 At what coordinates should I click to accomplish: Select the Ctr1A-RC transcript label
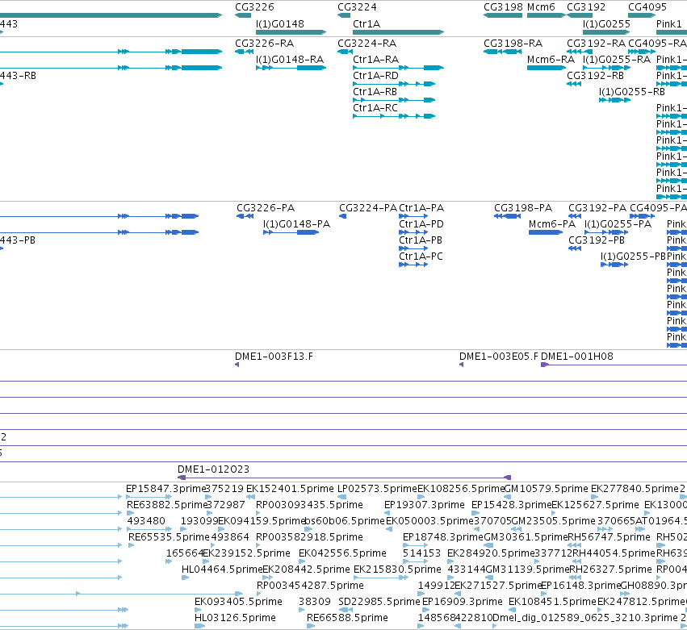375,108
